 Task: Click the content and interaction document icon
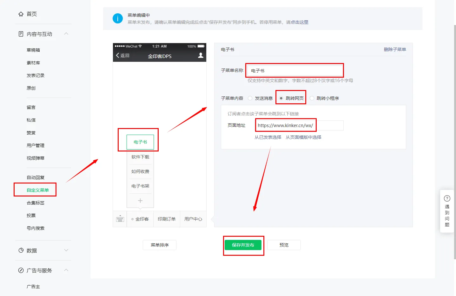pyautogui.click(x=21, y=34)
